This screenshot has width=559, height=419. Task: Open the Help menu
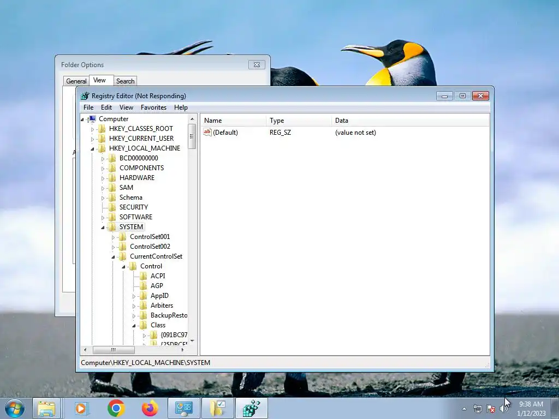click(181, 107)
